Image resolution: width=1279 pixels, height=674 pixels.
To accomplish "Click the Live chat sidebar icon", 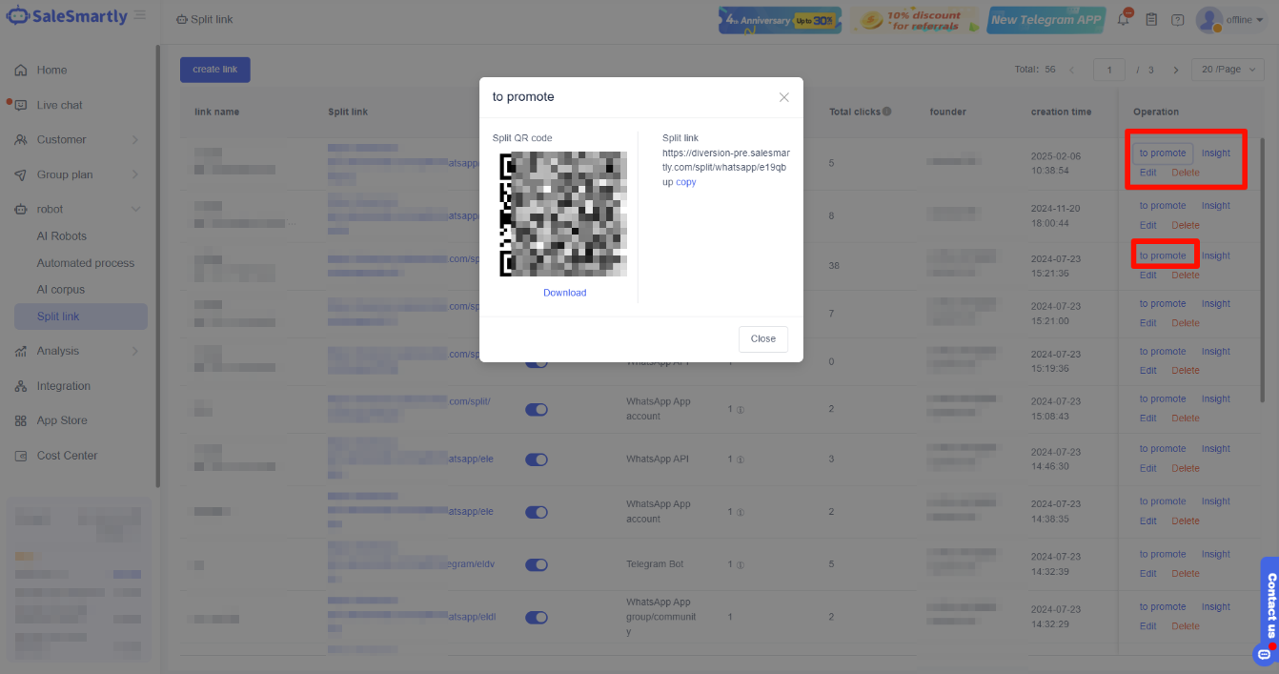I will point(21,105).
